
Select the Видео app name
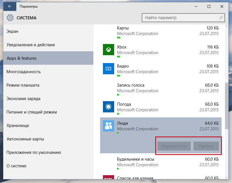click(x=123, y=66)
